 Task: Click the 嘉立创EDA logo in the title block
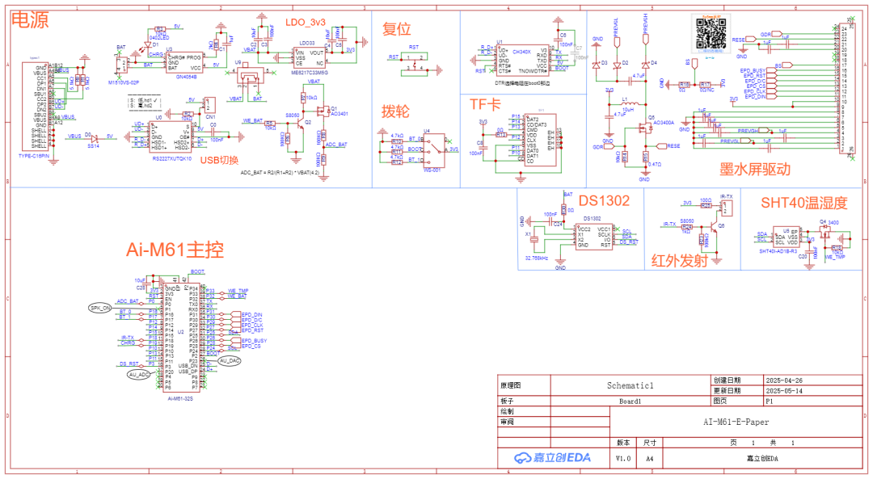coord(552,457)
